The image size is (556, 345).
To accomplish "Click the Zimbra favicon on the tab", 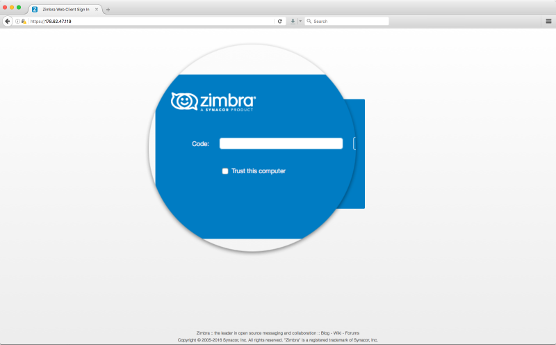I will [x=35, y=10].
